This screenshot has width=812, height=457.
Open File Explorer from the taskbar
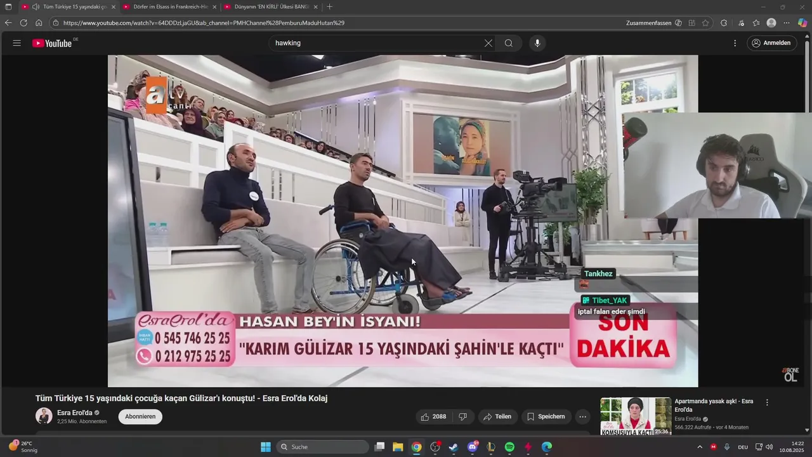pyautogui.click(x=398, y=447)
